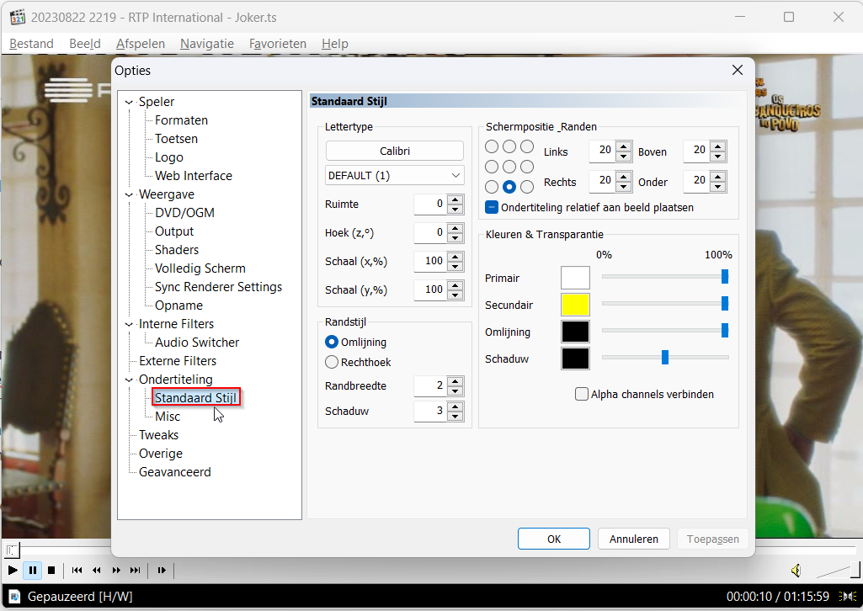The height and width of the screenshot is (611, 863).
Task: Enable Alpha channels verbinden checkbox
Action: [x=582, y=394]
